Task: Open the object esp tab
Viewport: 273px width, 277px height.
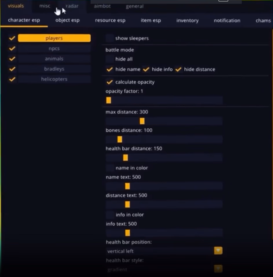Action: pos(67,20)
